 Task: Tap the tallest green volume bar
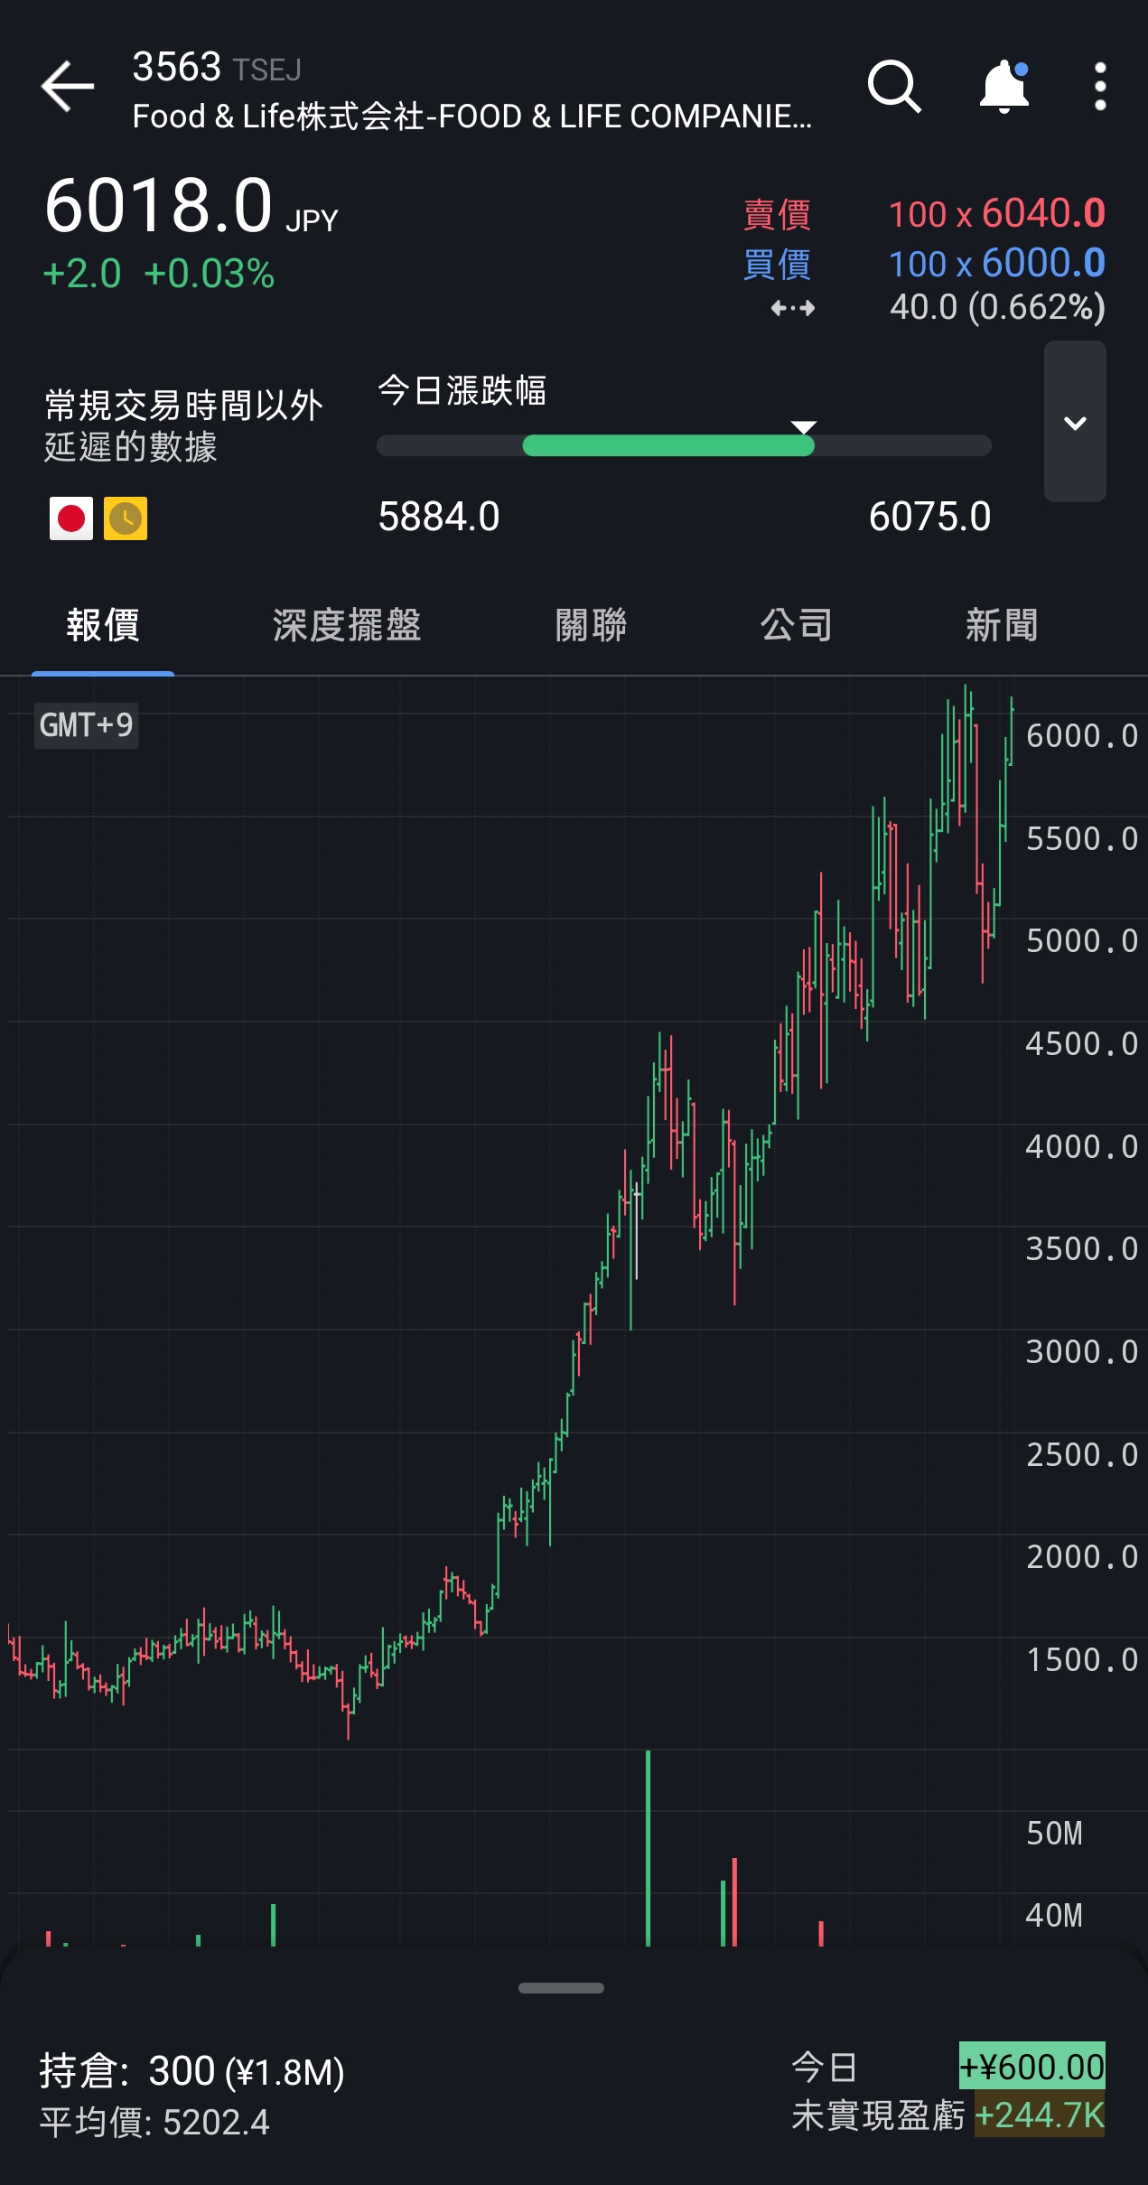tap(648, 1847)
